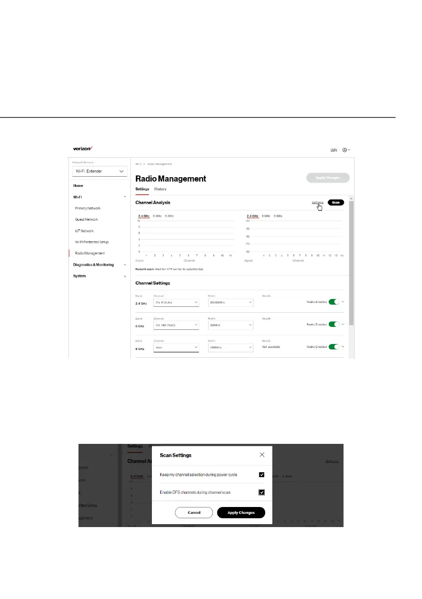The height and width of the screenshot is (599, 422).
Task: Toggle Radio Enabled for the 5 GHz band
Action: [x=334, y=324]
